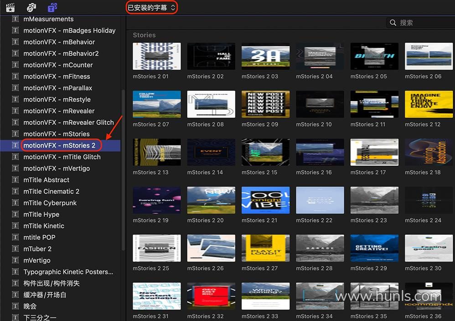Choose motionVFX - mStories in the sidebar
Image resolution: width=455 pixels, height=321 pixels.
(57, 134)
